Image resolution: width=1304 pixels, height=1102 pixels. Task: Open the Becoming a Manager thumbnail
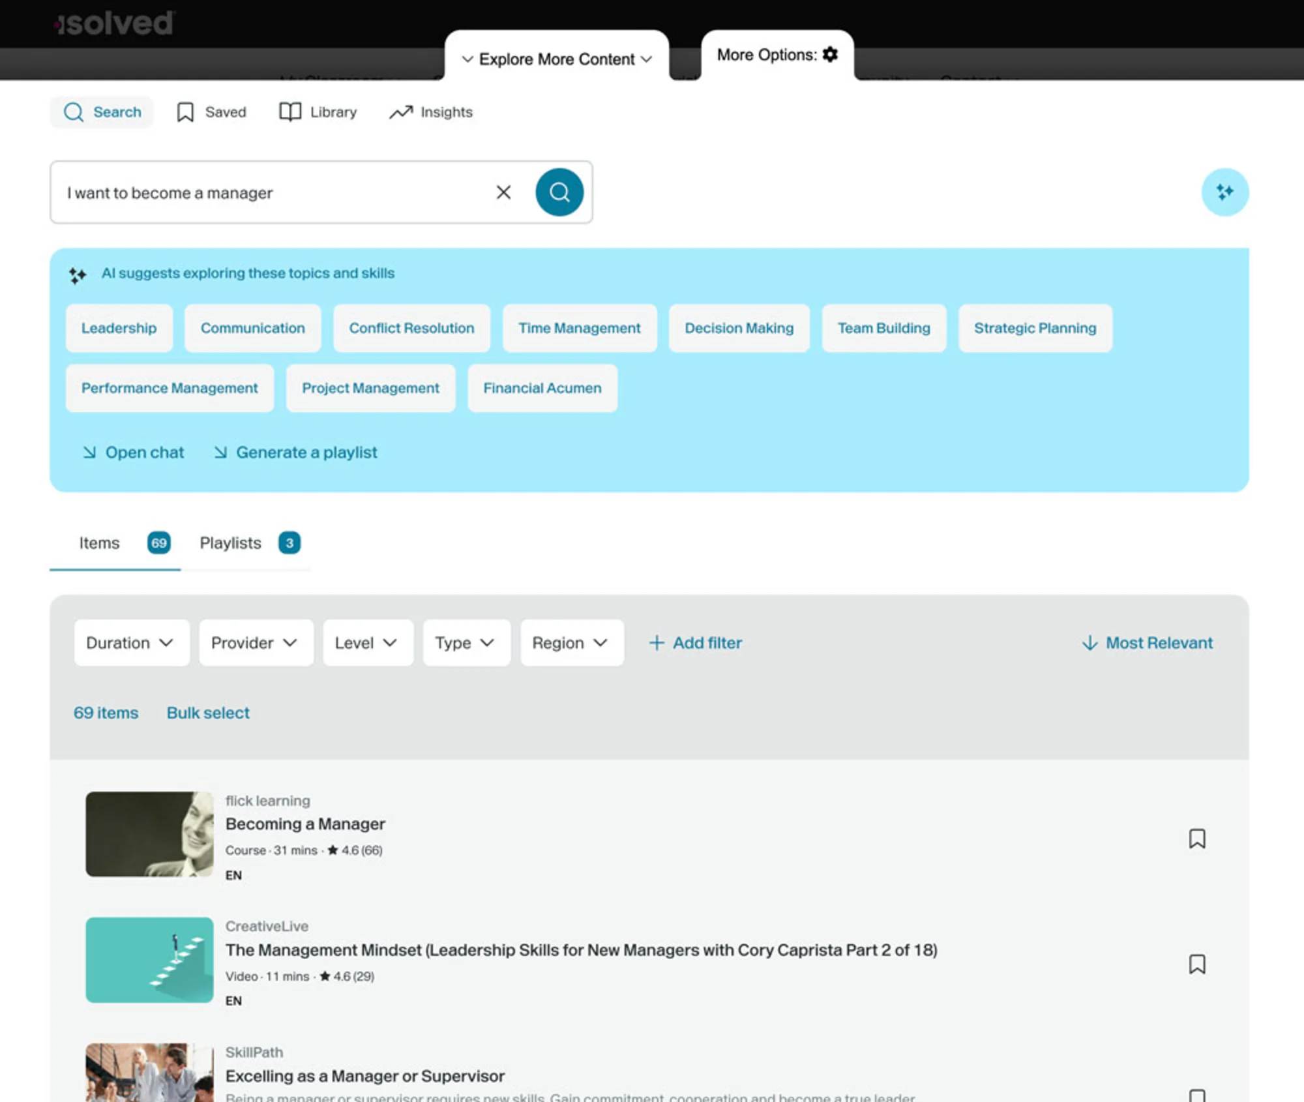pos(149,835)
